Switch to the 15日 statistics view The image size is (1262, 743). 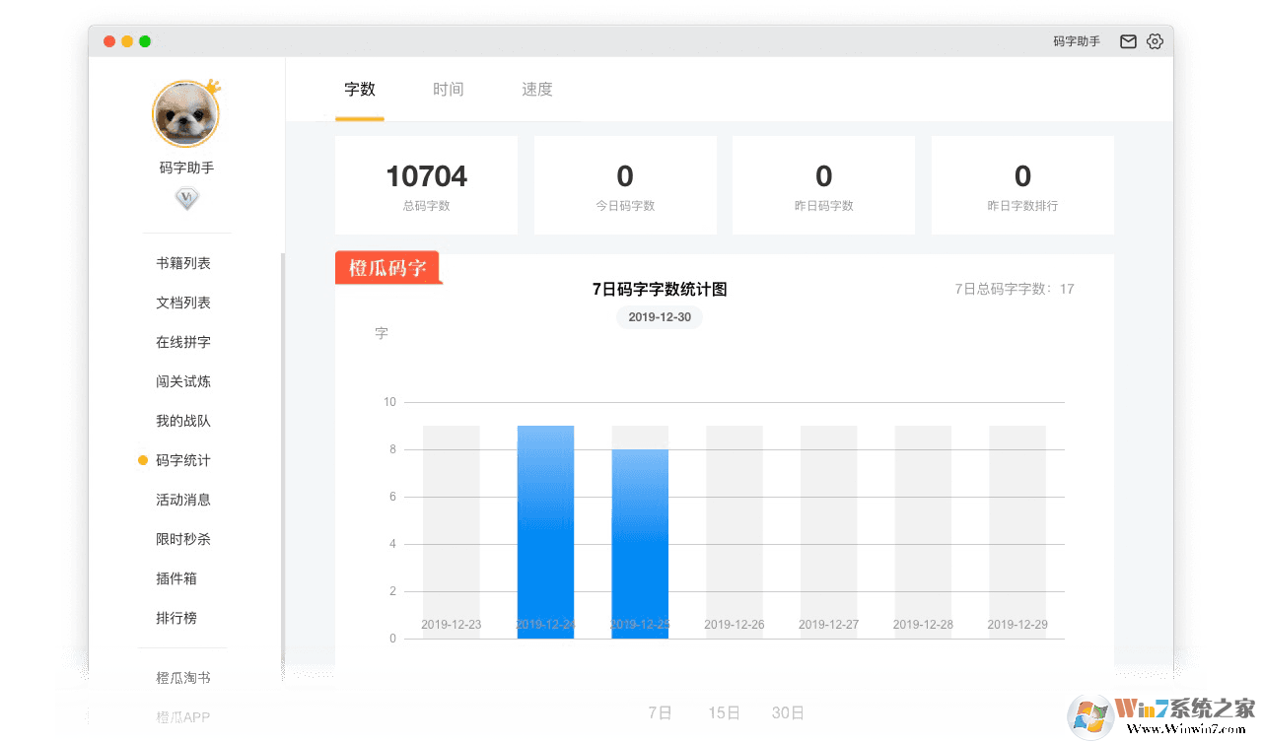(723, 712)
